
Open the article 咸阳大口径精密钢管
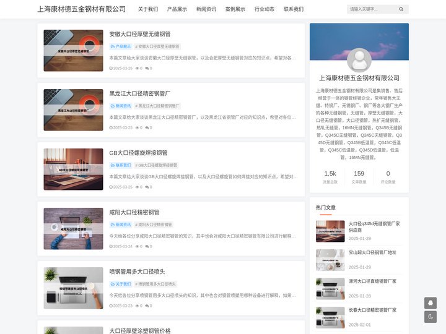click(x=134, y=212)
